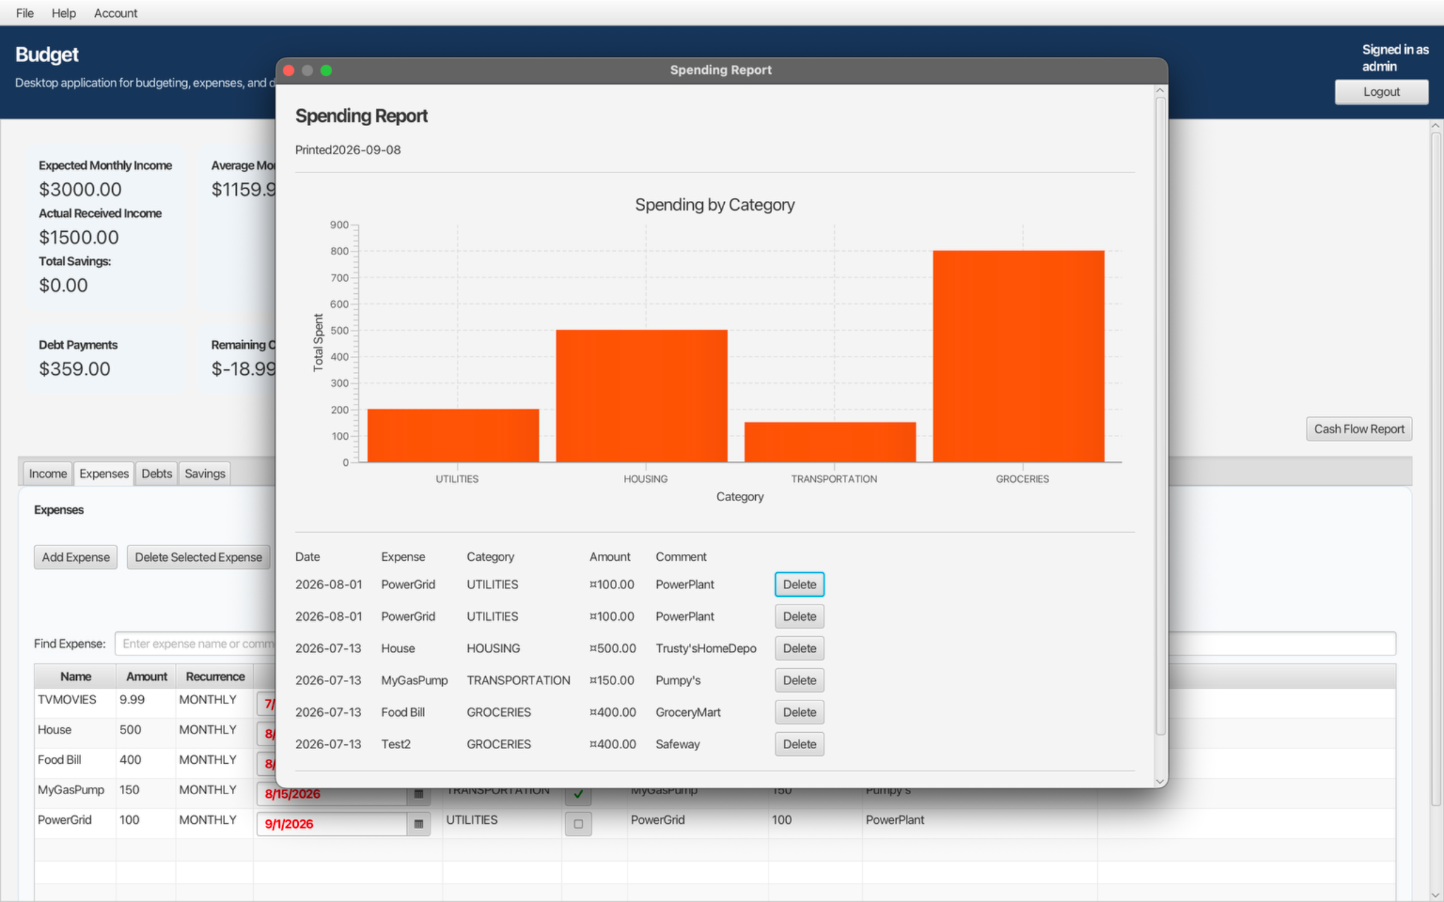This screenshot has width=1444, height=902.
Task: Delete the MyGasPump TRANSPORTATION report entry
Action: pyautogui.click(x=800, y=680)
